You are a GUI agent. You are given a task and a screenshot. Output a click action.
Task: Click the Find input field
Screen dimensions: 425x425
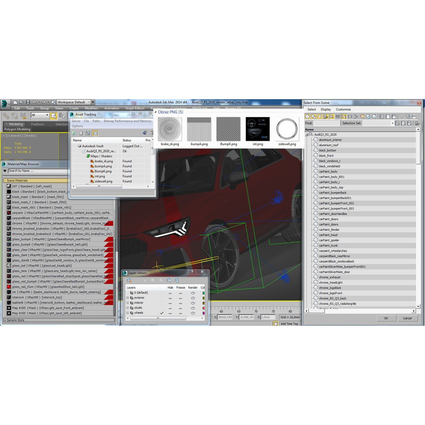326,123
